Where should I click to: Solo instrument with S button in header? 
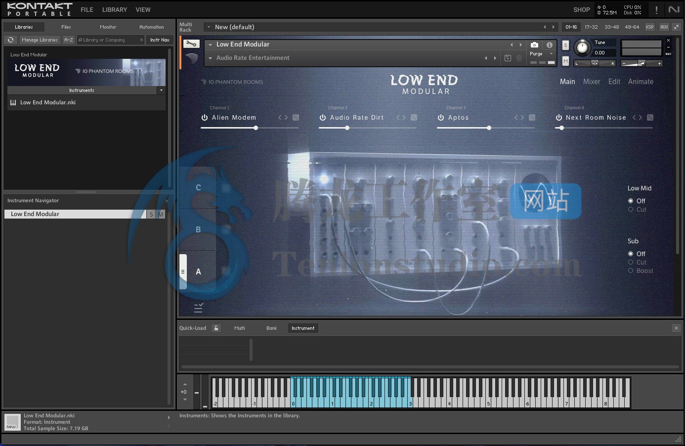click(x=566, y=45)
